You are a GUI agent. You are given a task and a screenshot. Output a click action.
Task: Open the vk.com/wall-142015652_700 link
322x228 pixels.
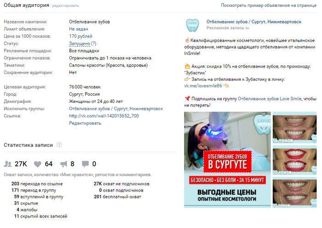pyautogui.click(x=104, y=116)
